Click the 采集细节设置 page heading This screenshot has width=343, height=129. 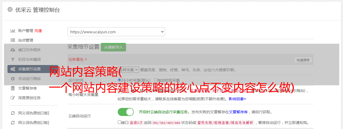click(83, 47)
